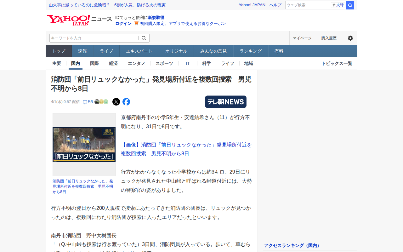Click the 新規取得 link
Image resolution: width=403 pixels, height=252 pixels.
point(156,18)
